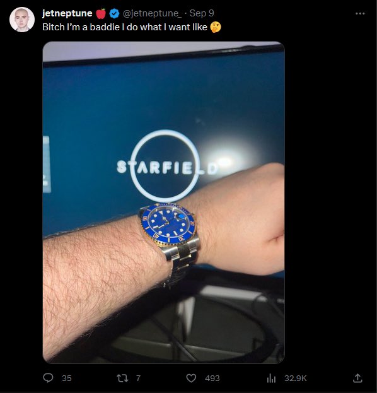Click the tweet text about baddie

pyautogui.click(x=125, y=27)
